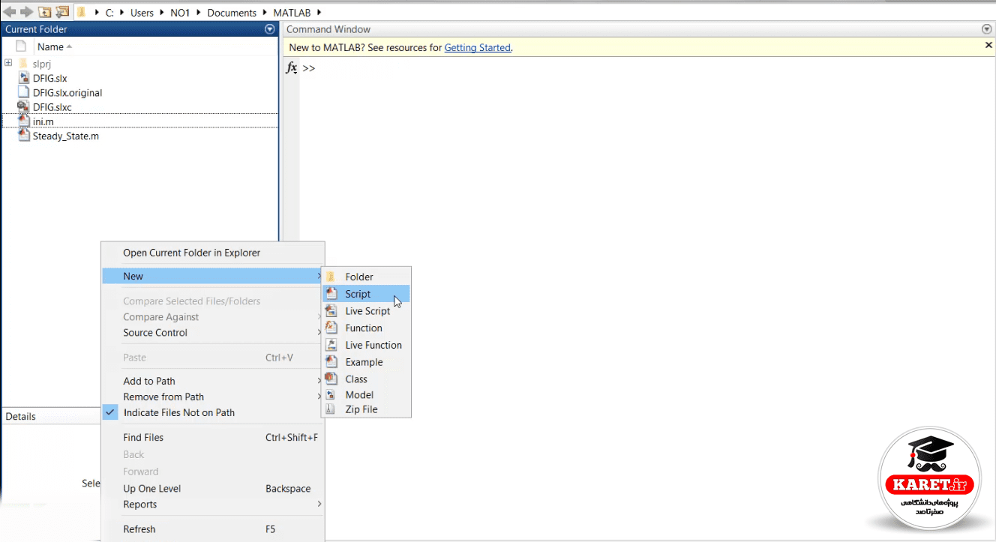Click the Up One Level folder icon
This screenshot has height=542, width=996.
(45, 12)
